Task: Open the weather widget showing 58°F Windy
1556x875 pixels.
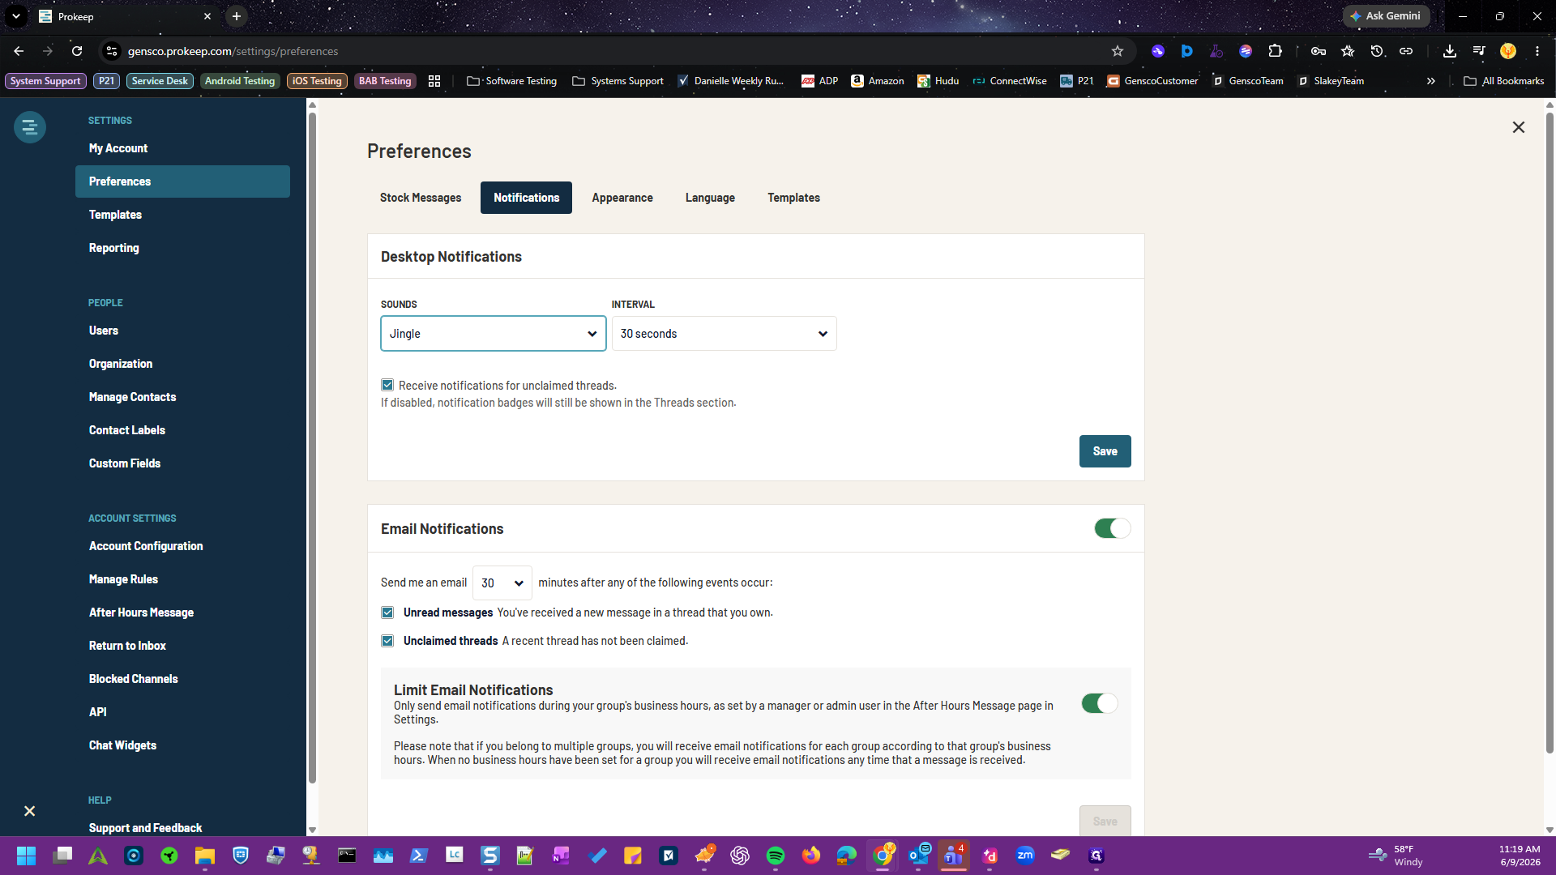Action: [1396, 856]
